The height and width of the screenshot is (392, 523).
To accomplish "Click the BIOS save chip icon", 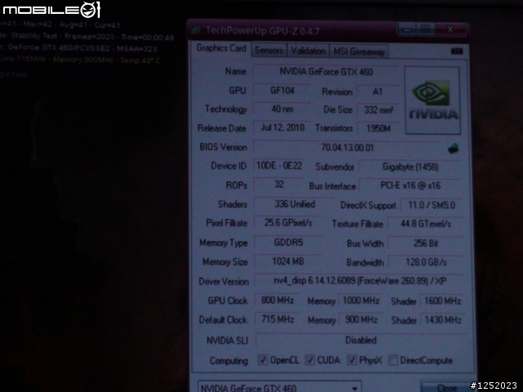I will [x=453, y=148].
